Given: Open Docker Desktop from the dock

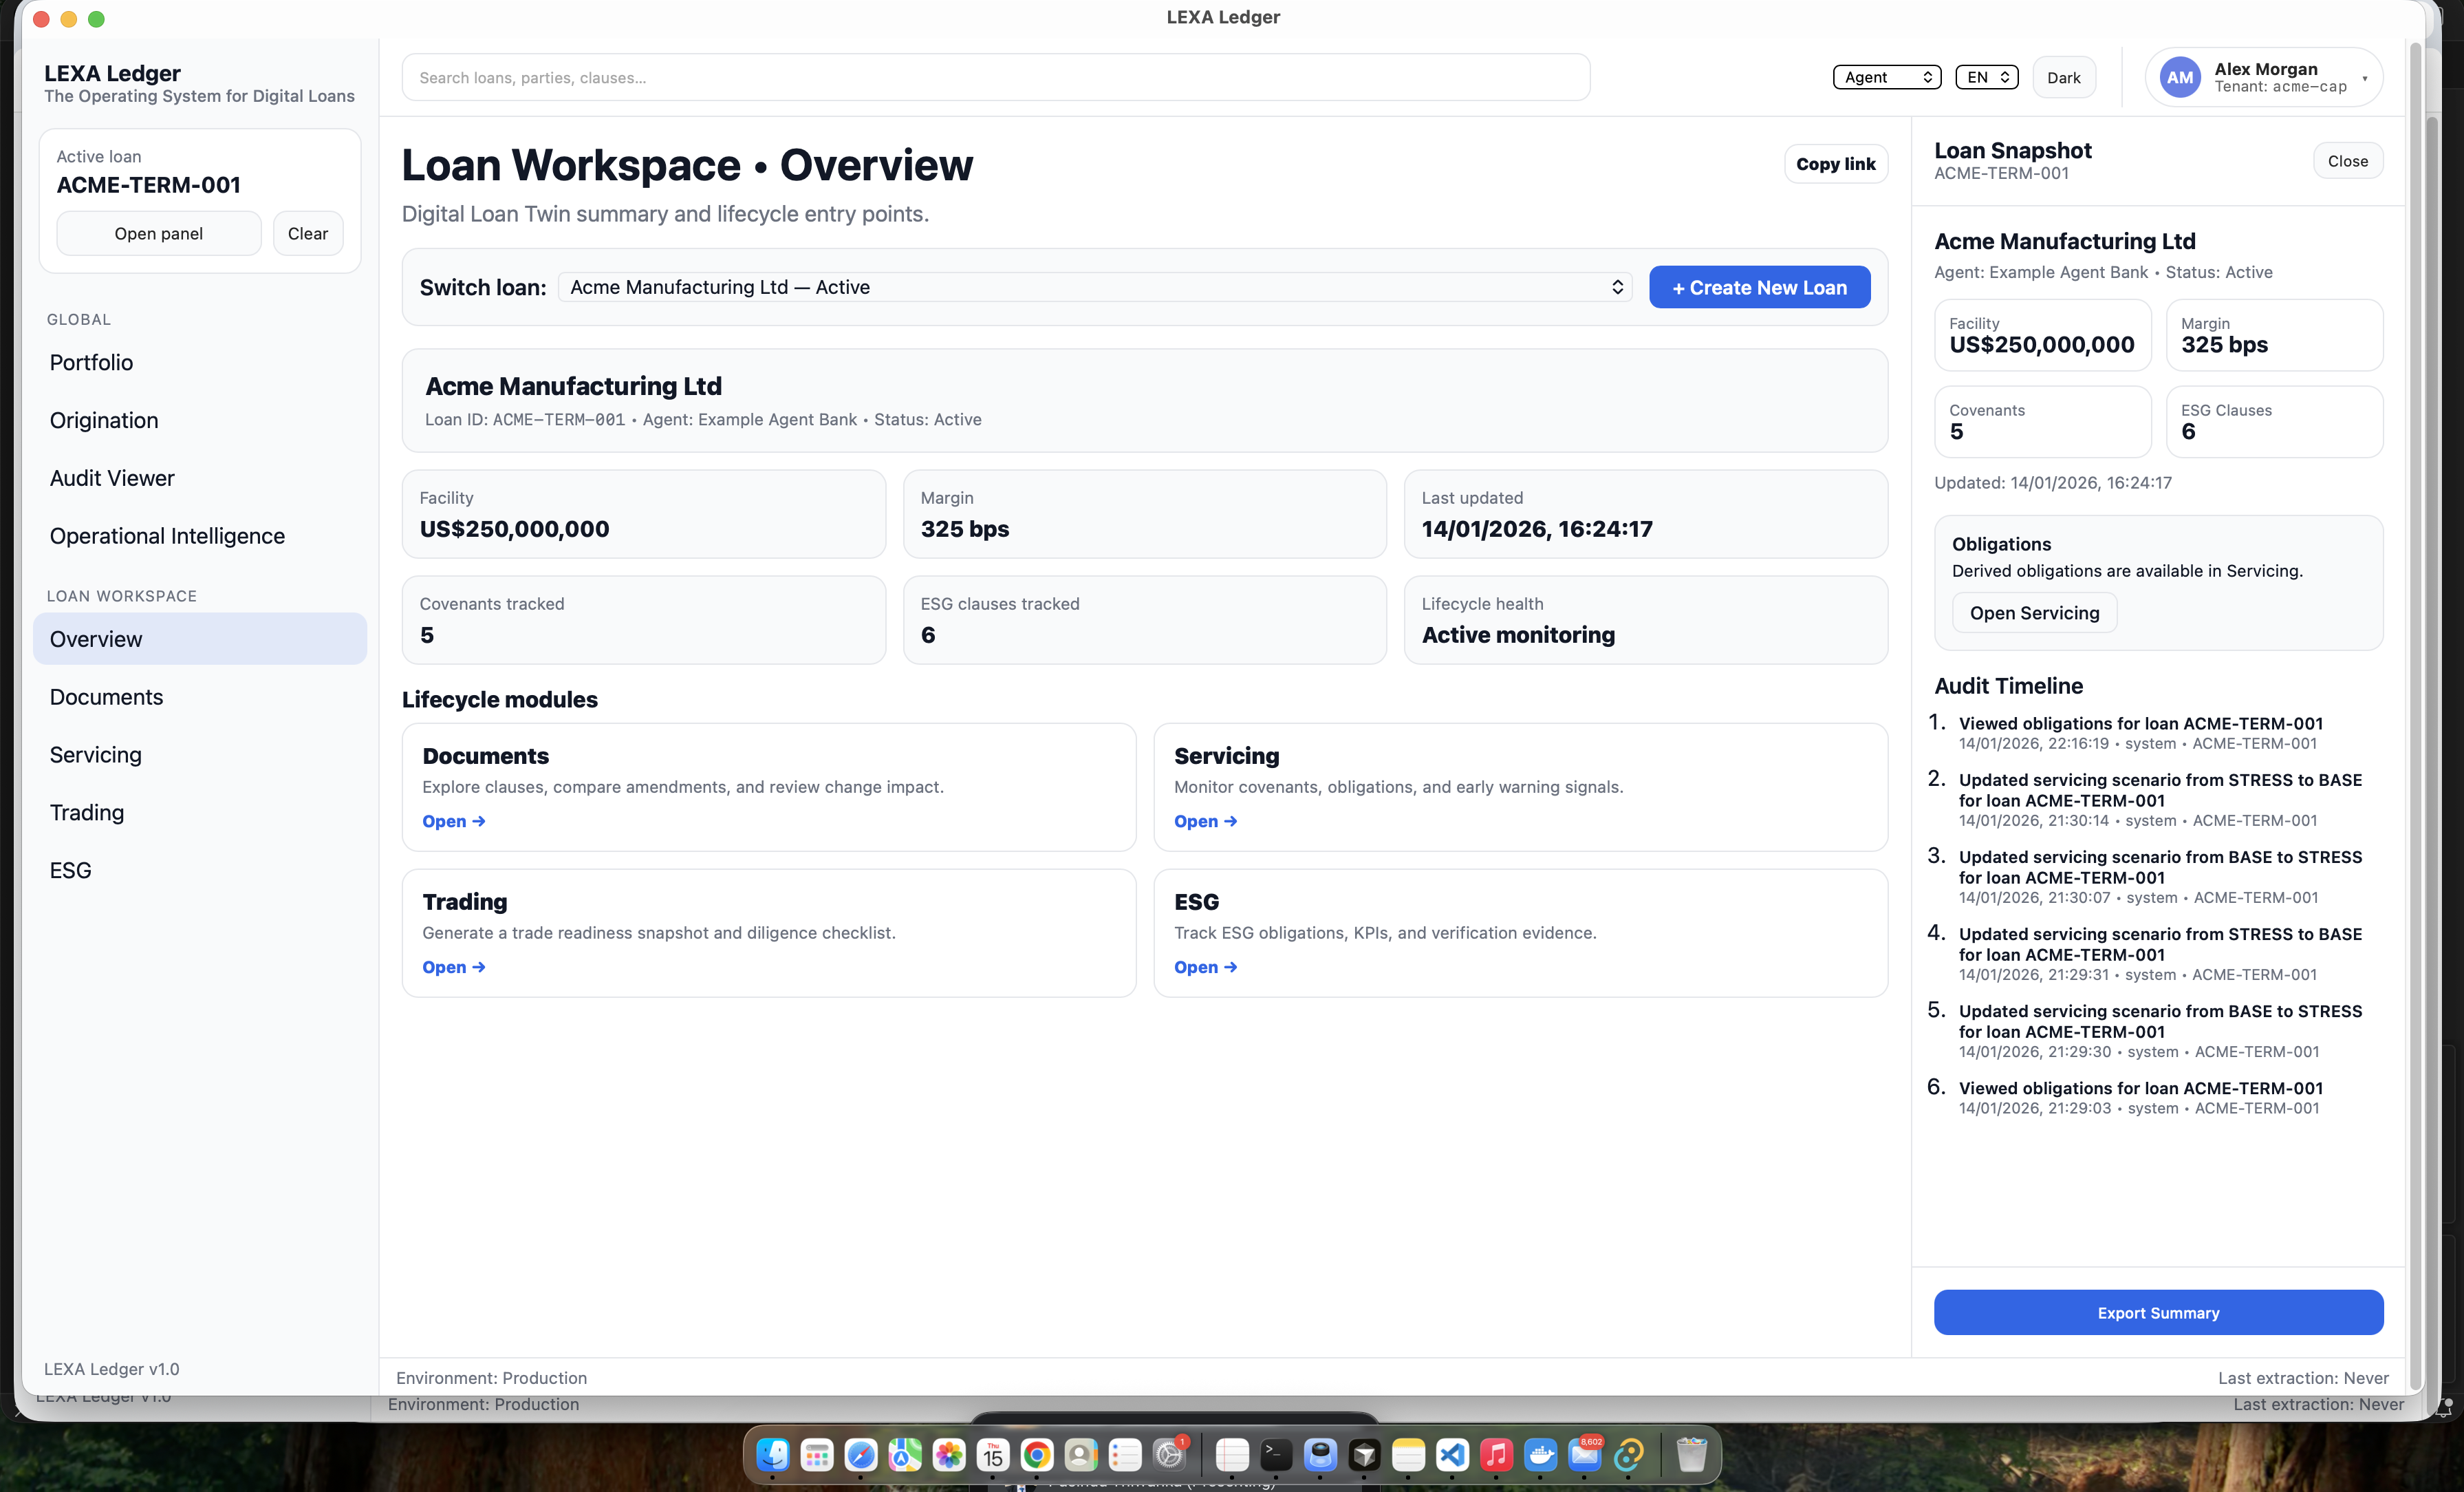Looking at the screenshot, I should tap(1540, 1454).
